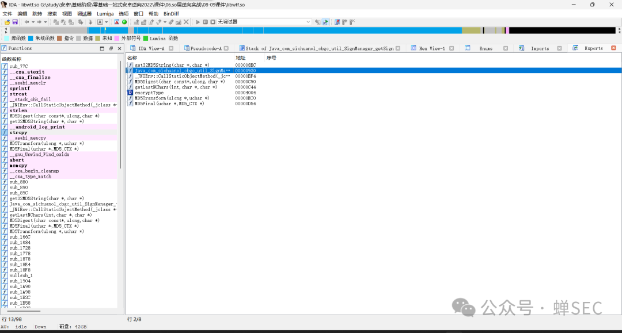Viewport: 622px width, 333px height.
Task: Close the Functions panel
Action: [119, 48]
